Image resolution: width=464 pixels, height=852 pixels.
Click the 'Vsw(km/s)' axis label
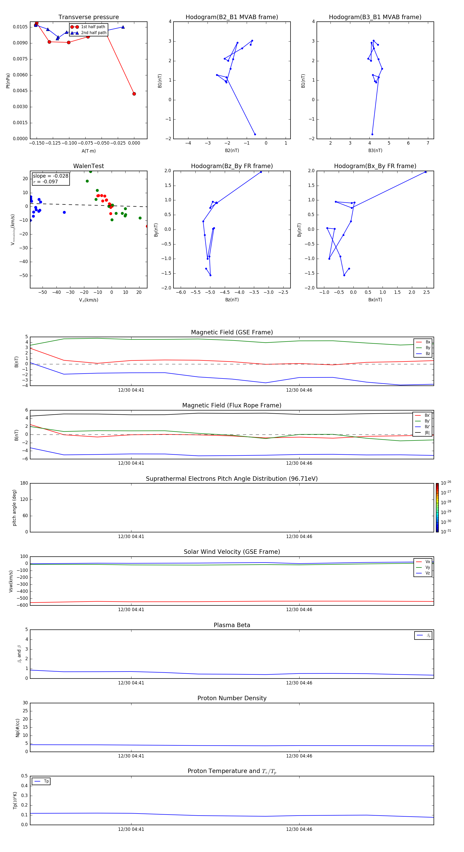click(11, 581)
